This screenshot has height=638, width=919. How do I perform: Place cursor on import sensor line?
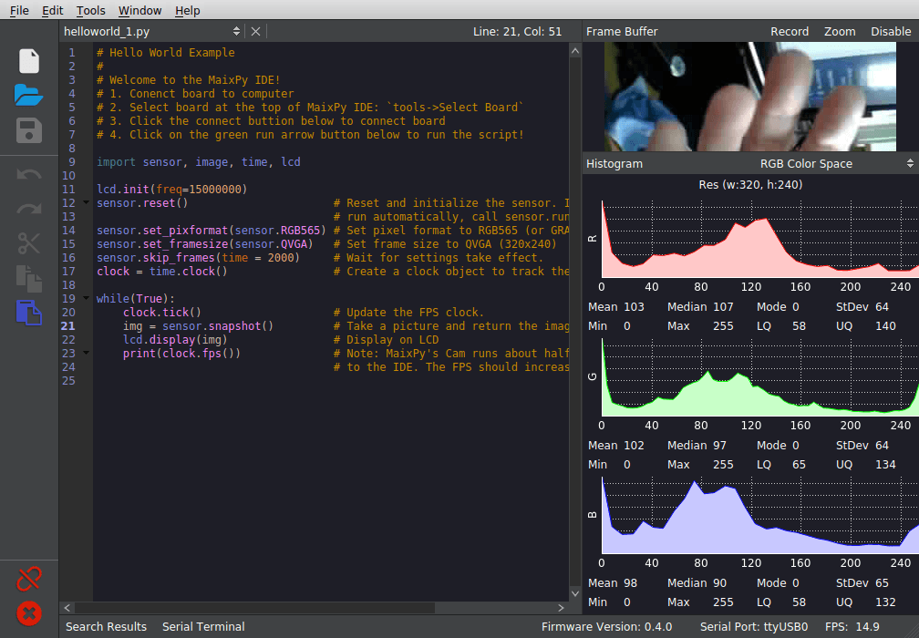click(199, 161)
